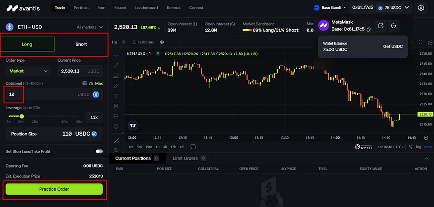The height and width of the screenshot is (207, 434).
Task: Click the collateral amount input field
Action: pyautogui.click(x=54, y=94)
